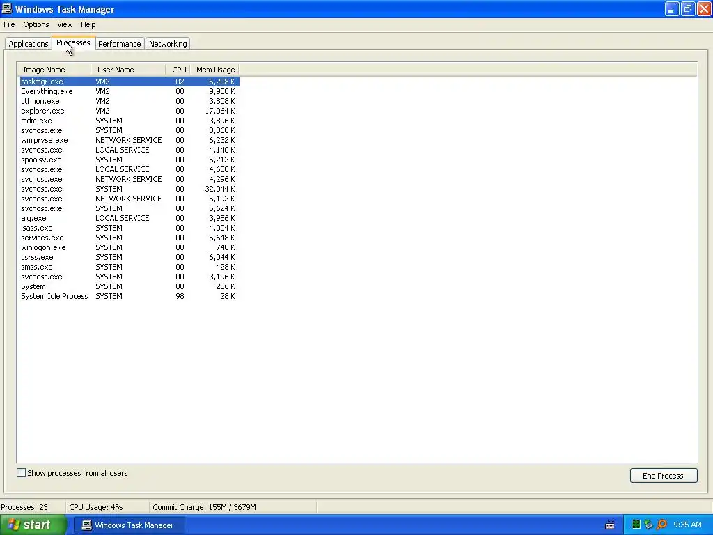This screenshot has width=713, height=535.
Task: Click the Task Manager title bar icon
Action: coord(7,8)
